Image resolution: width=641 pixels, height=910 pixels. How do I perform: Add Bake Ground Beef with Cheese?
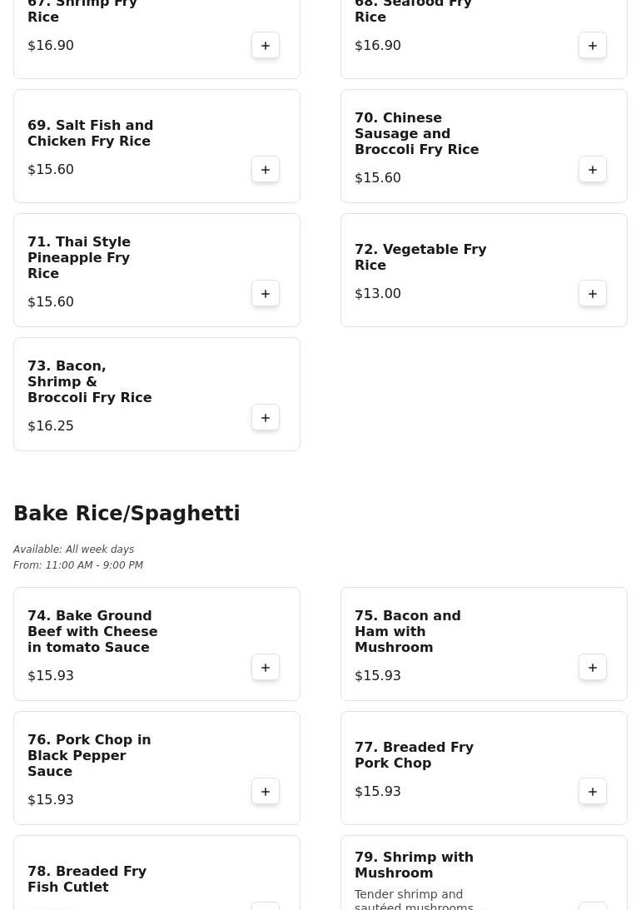tap(266, 668)
